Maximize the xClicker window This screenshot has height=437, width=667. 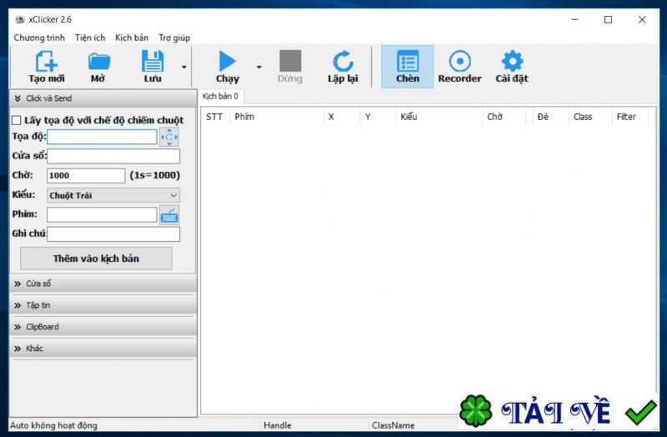pyautogui.click(x=609, y=19)
